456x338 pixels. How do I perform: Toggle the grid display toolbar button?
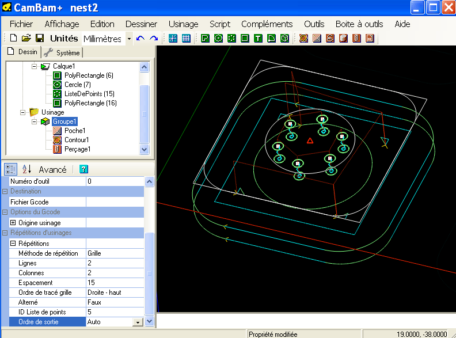coord(186,39)
